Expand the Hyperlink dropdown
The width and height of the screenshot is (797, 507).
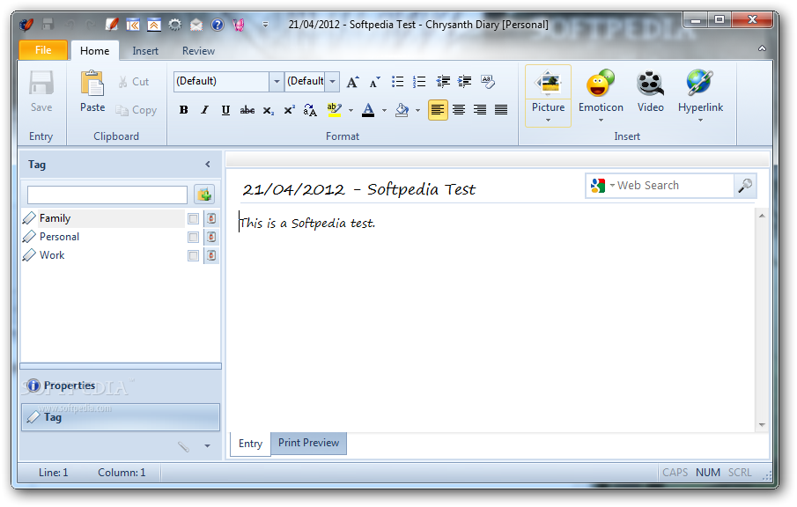[700, 121]
